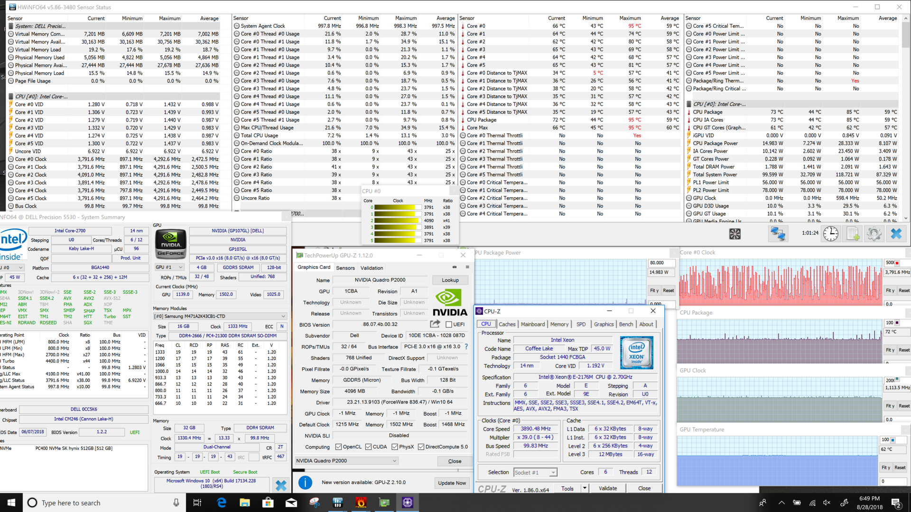
Task: Click NVIDIA GeForce logo in System Summary
Action: point(170,244)
